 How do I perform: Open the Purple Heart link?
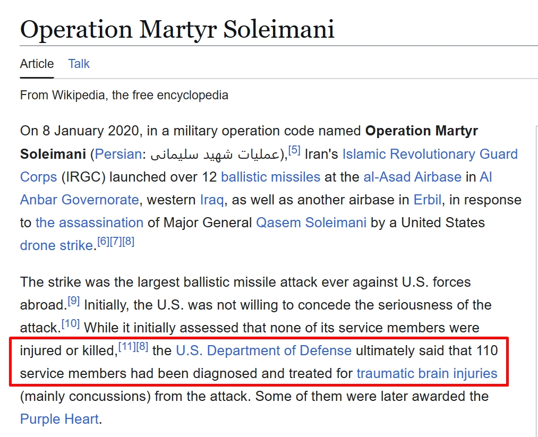(59, 419)
